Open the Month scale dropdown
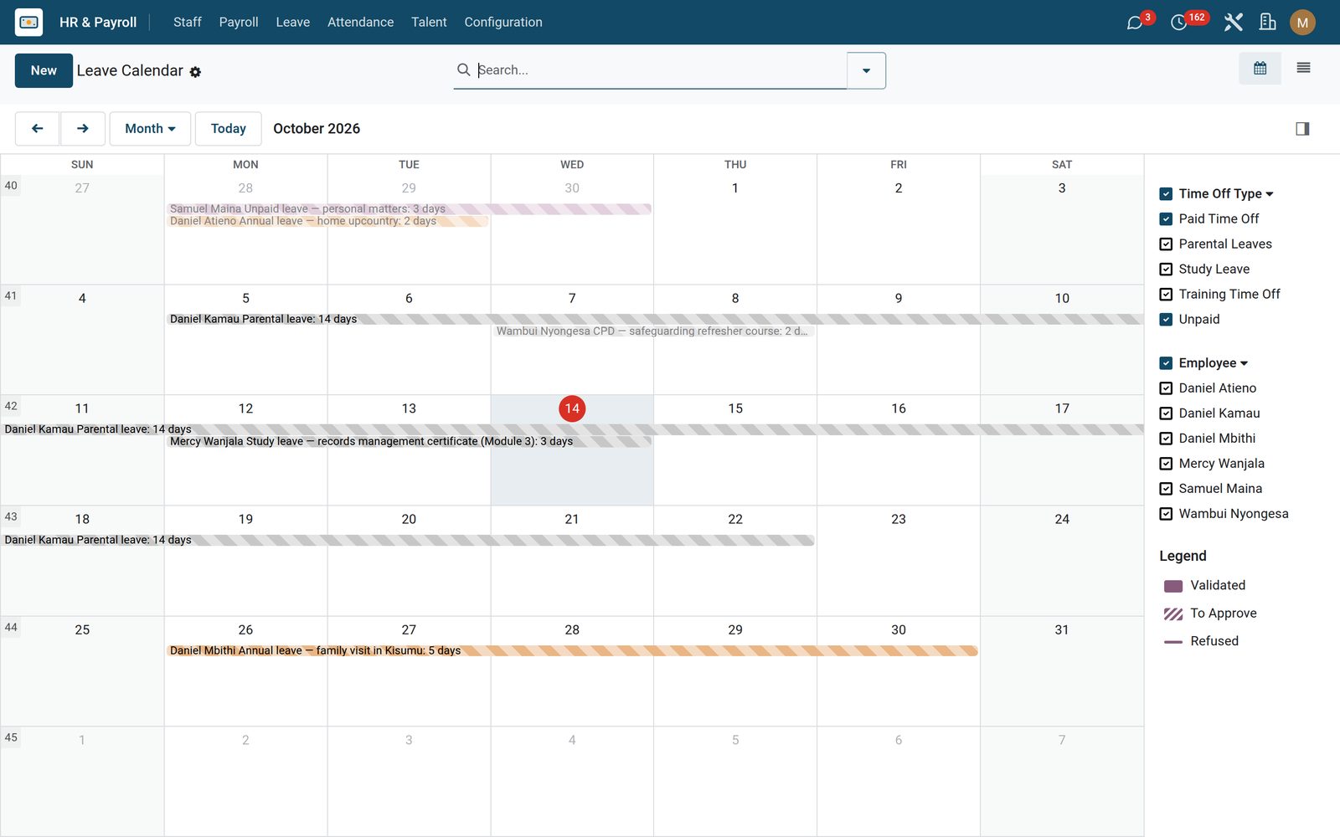Screen dimensions: 1340x837 click(150, 128)
